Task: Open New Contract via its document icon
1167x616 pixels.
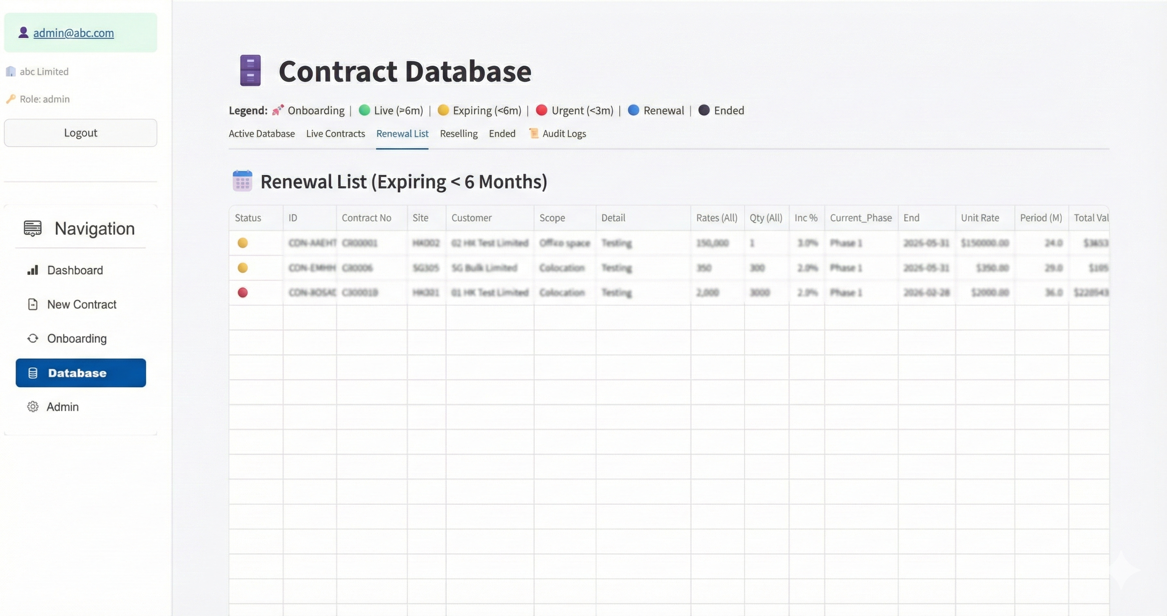Action: click(32, 304)
